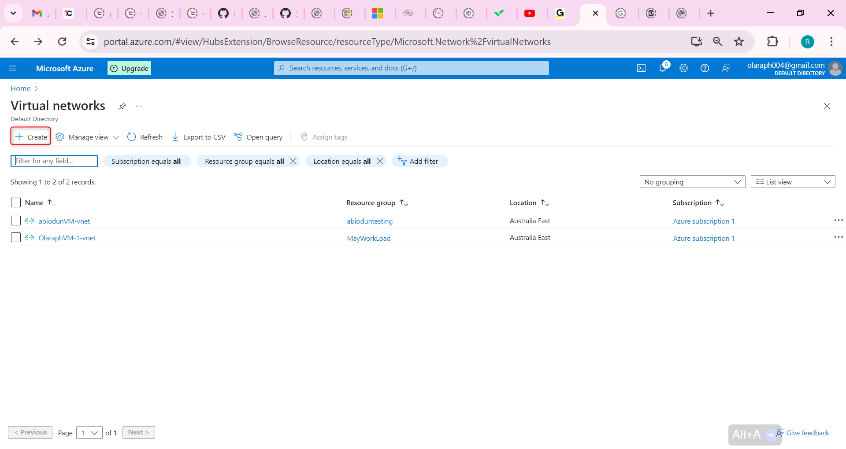The image size is (846, 449).
Task: Switch to the YouTube tab
Action: click(x=530, y=13)
